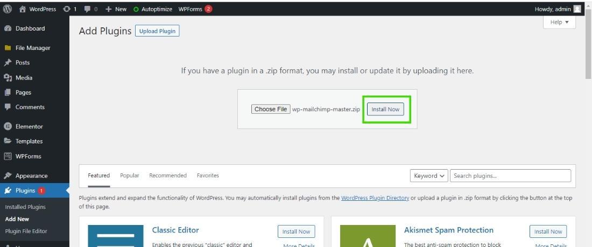Open Installed Plugins submenu item
This screenshot has width=592, height=247.
tap(25, 207)
